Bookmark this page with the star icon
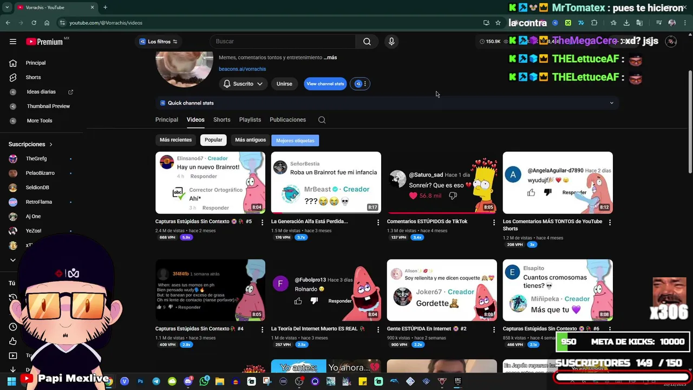The image size is (693, 390). pyautogui.click(x=498, y=23)
